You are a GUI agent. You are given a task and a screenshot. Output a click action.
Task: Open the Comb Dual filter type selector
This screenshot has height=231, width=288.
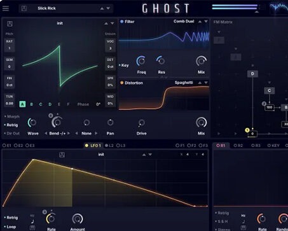[184, 21]
